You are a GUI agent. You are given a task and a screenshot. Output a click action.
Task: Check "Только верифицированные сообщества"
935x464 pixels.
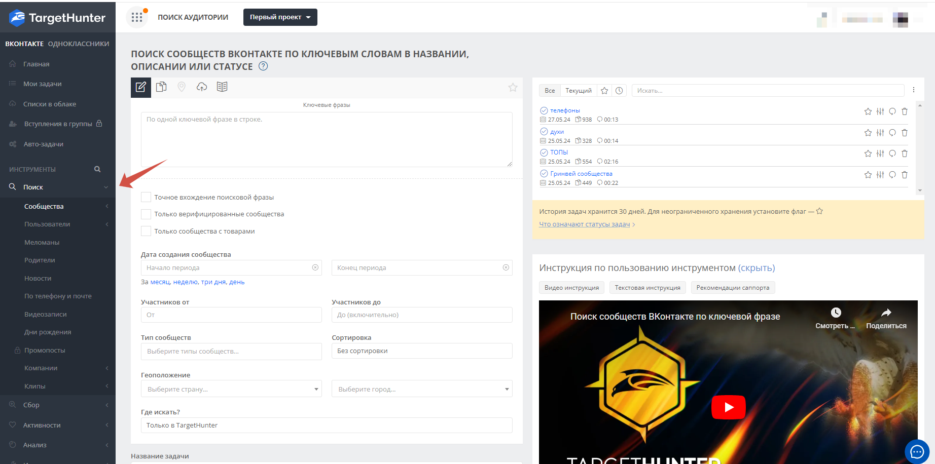click(146, 214)
